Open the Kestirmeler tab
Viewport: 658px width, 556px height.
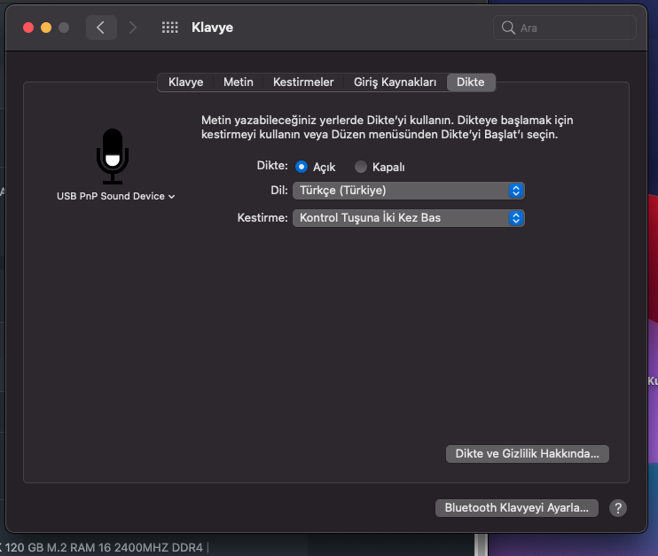point(303,82)
